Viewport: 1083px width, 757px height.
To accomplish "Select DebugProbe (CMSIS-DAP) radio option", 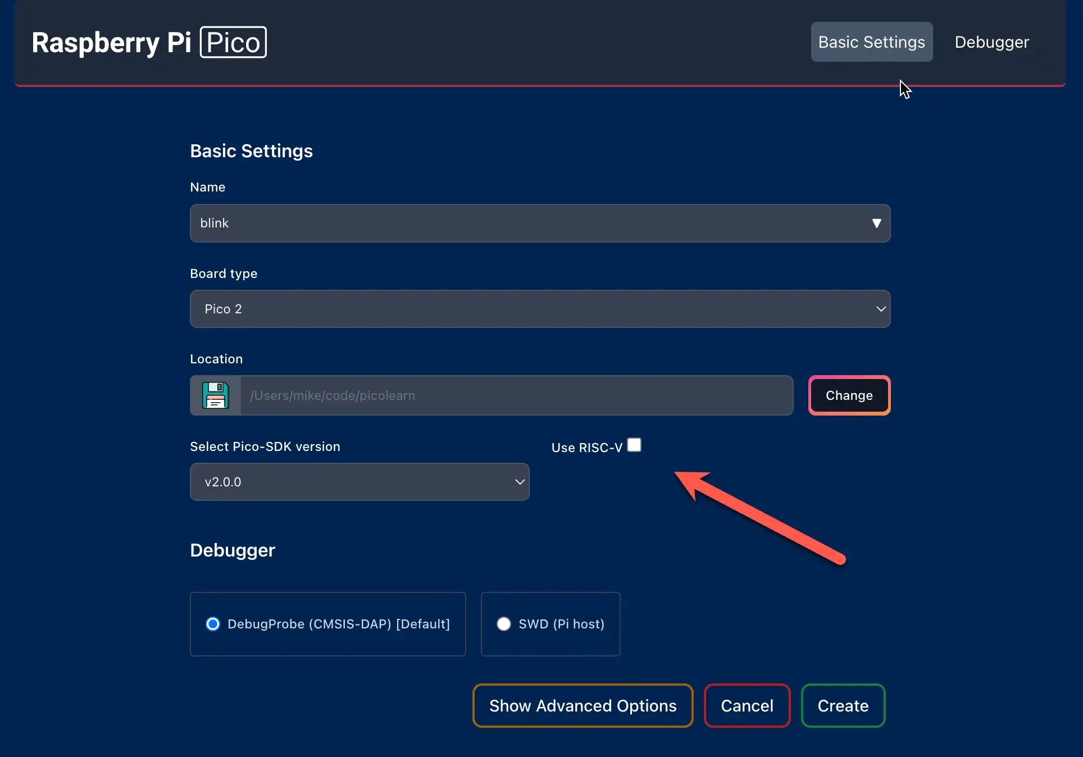I will coord(213,624).
